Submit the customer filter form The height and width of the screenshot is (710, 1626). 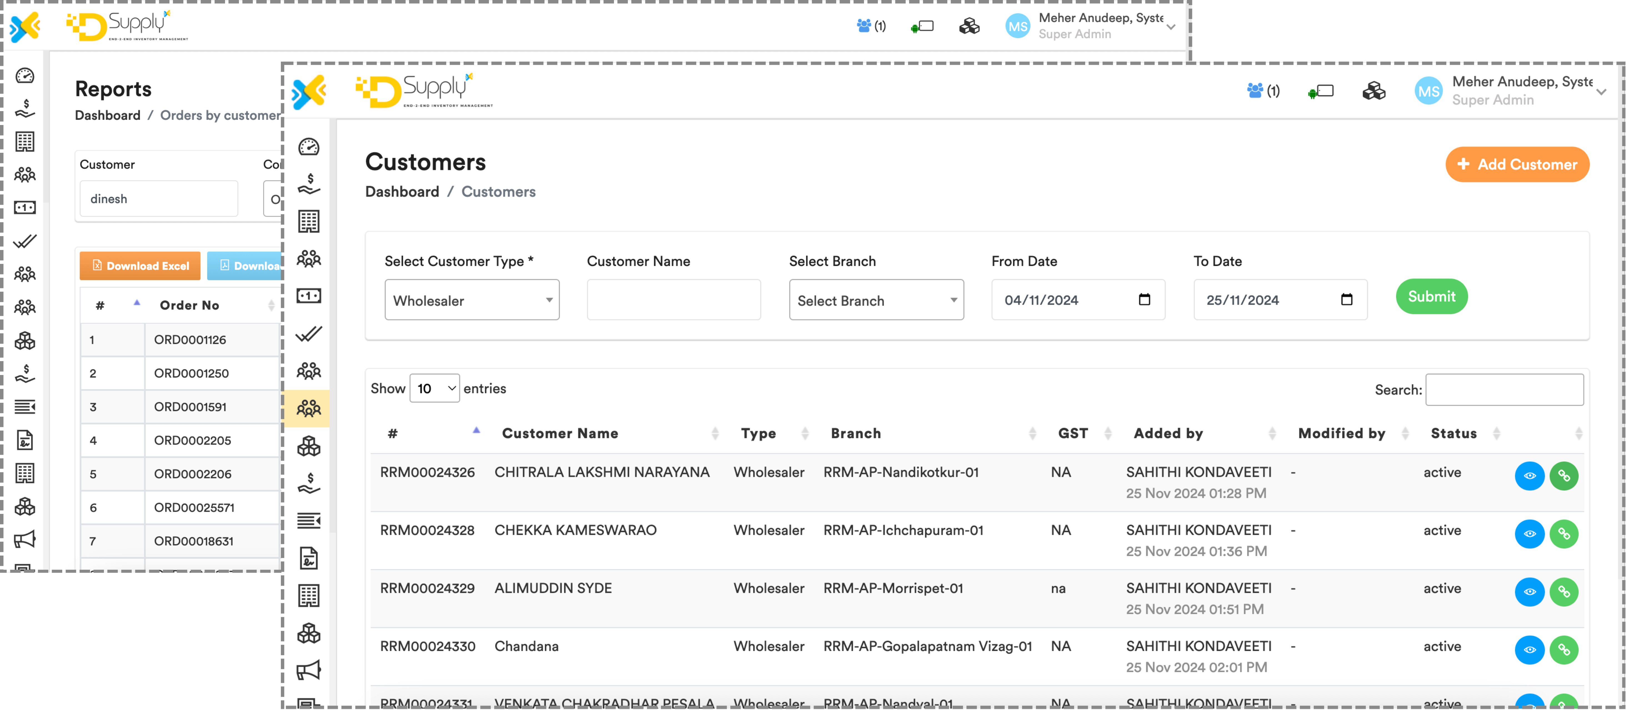[1431, 297]
